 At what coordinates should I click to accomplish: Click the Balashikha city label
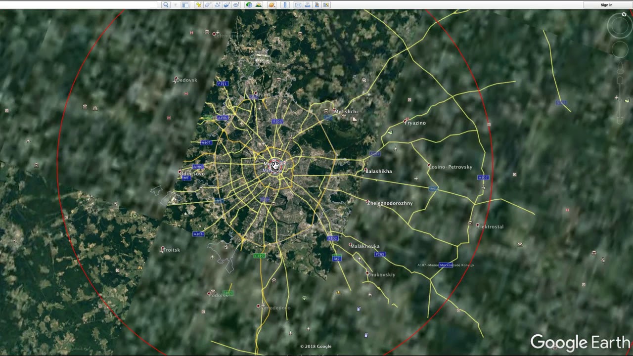coord(378,171)
